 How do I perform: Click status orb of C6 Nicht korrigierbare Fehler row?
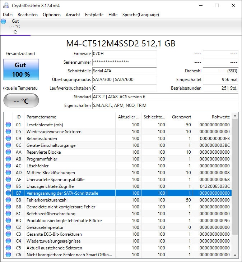click(x=8, y=255)
